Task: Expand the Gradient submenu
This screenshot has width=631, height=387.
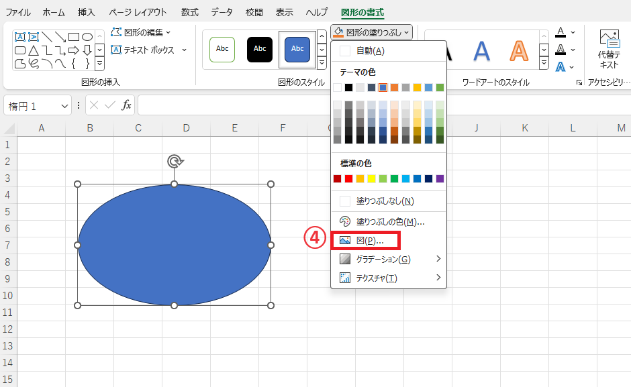Action: pyautogui.click(x=438, y=259)
